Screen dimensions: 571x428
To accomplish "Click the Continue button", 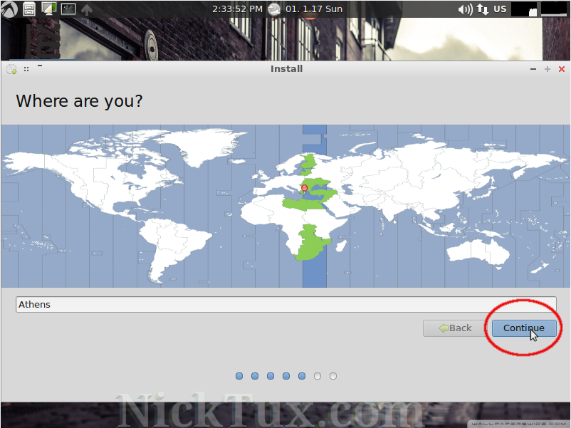I will (524, 328).
